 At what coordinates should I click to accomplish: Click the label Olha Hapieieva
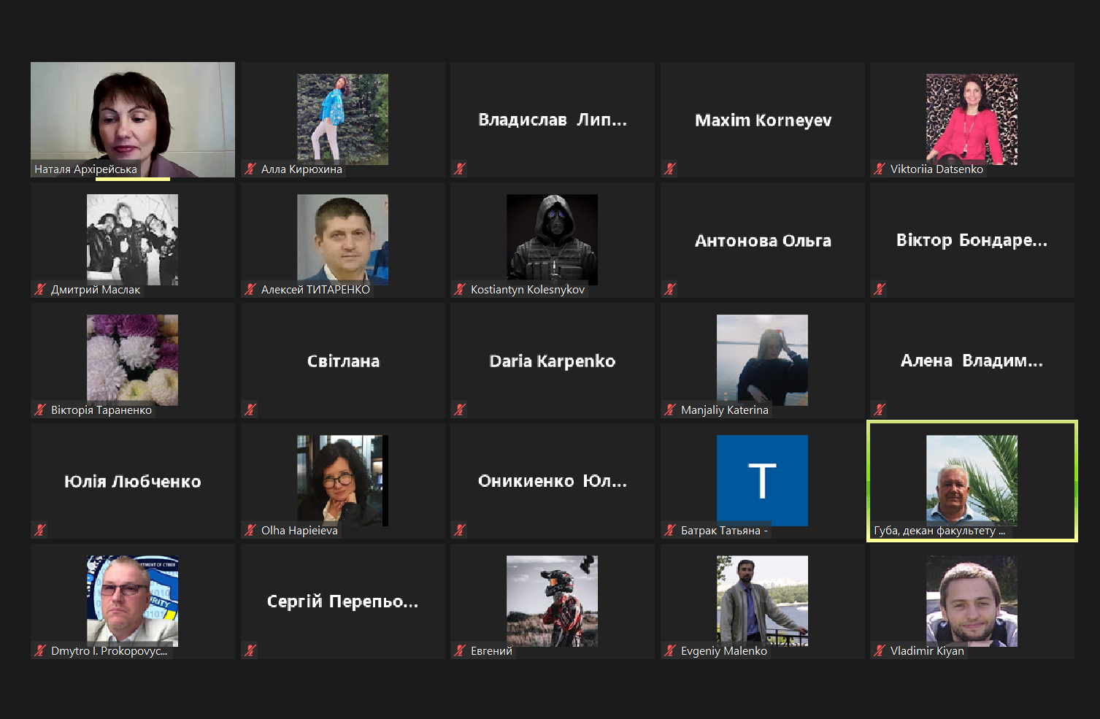299,531
